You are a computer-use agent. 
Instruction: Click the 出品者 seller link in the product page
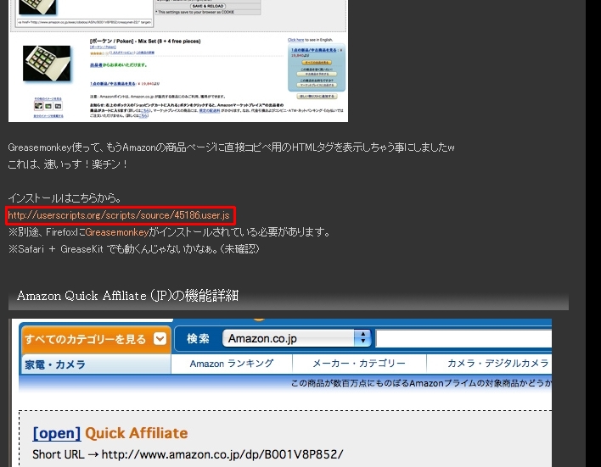click(96, 65)
